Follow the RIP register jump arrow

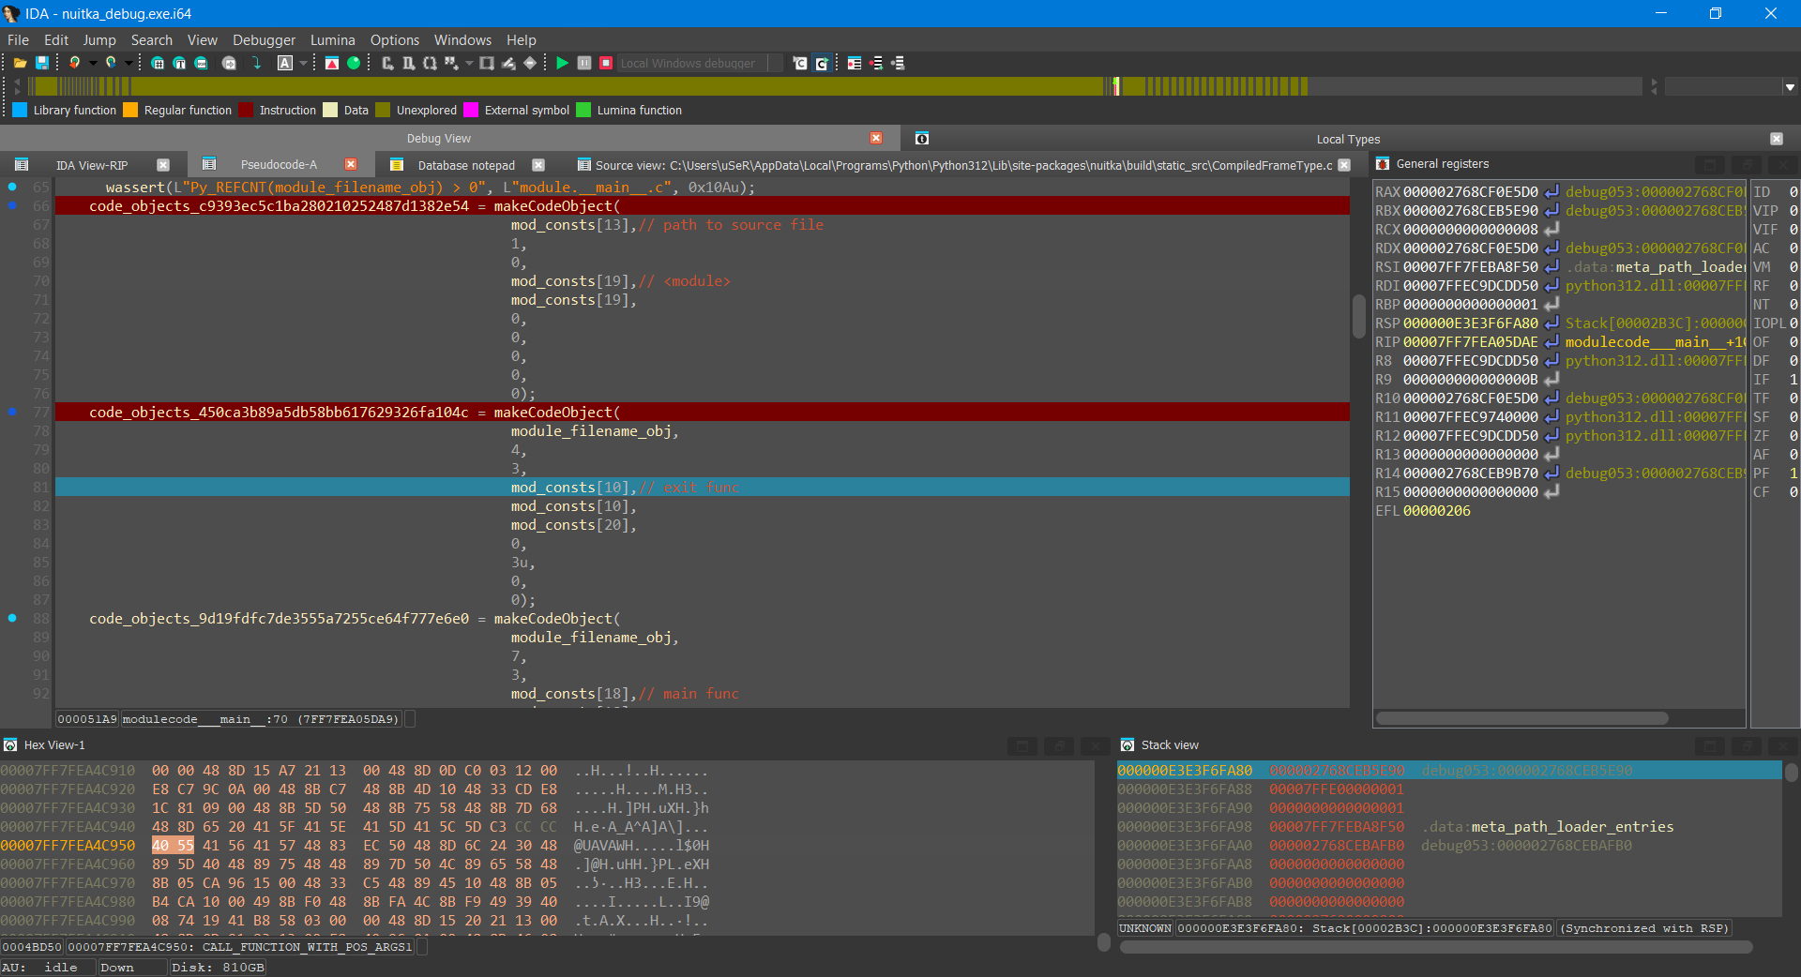tap(1551, 342)
